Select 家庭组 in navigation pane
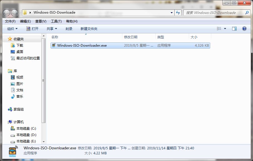The height and width of the screenshot is (161, 253). (x=19, y=109)
